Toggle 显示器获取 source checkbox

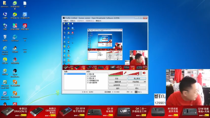coord(88,83)
